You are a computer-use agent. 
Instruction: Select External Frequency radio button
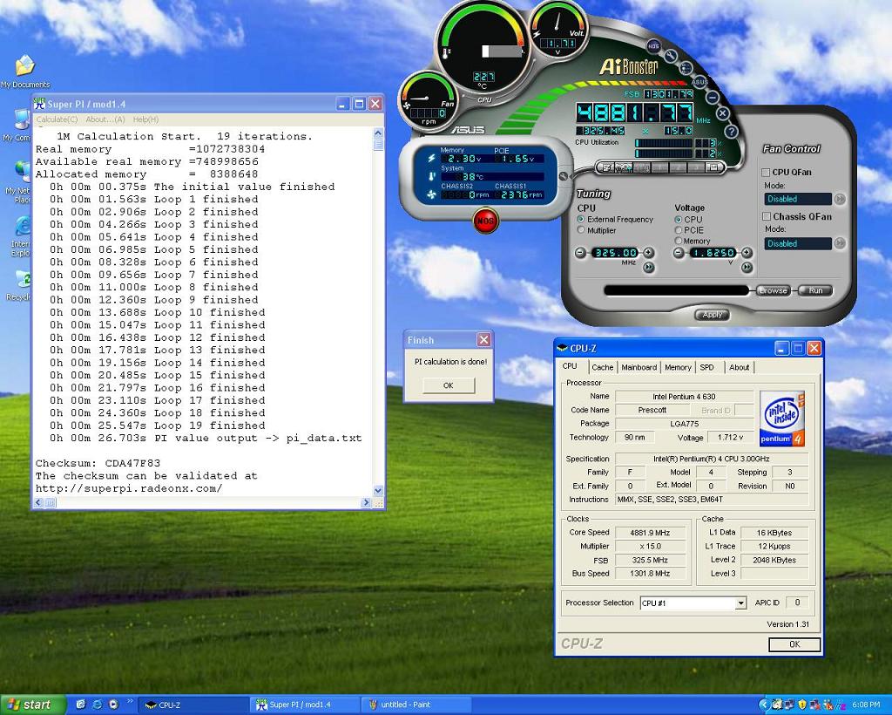(x=581, y=219)
